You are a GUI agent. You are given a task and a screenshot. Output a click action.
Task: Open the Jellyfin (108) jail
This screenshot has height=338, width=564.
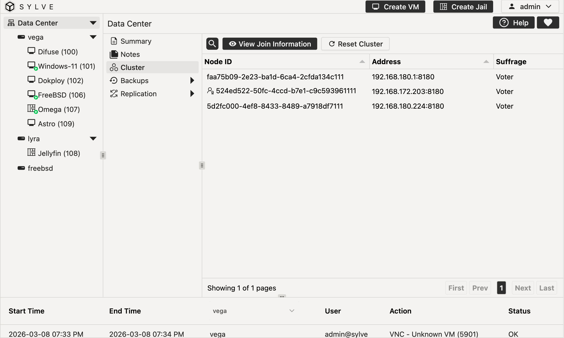tap(59, 153)
